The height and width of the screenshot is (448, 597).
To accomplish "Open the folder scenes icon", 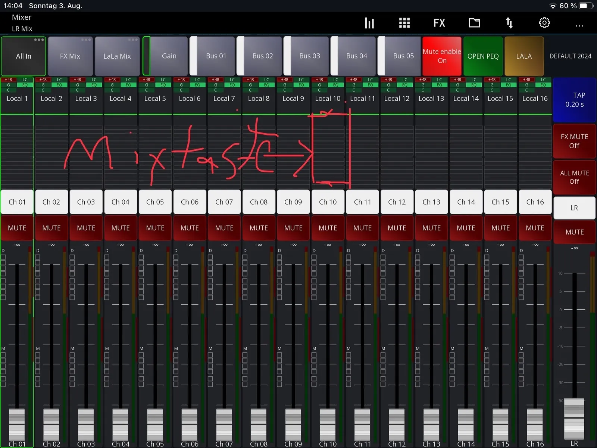I will point(474,23).
